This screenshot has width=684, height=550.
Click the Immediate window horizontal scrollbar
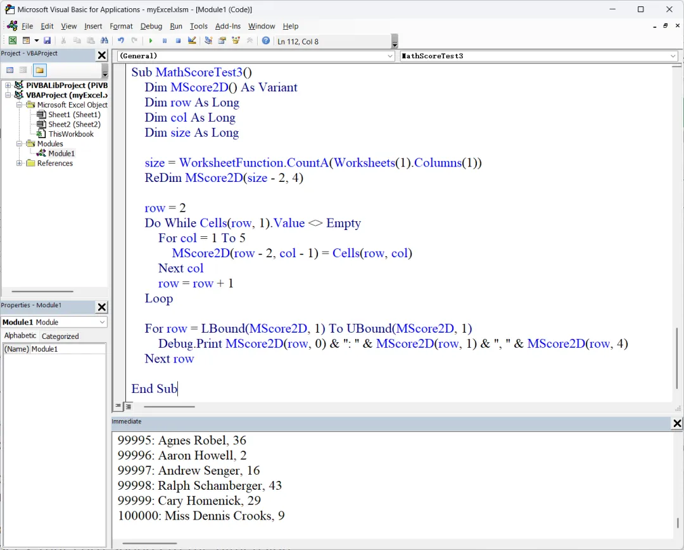[x=149, y=544]
